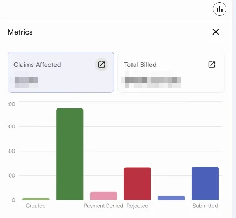
Task: Click the Total Billed title text
Action: coord(140,65)
